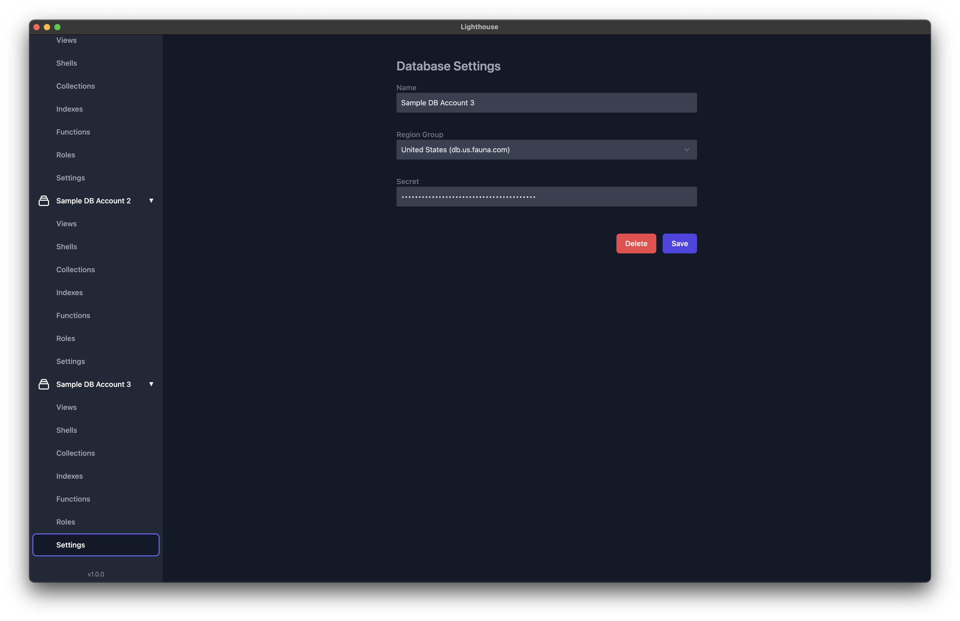Click the Save button to apply changes
960x621 pixels.
(679, 243)
